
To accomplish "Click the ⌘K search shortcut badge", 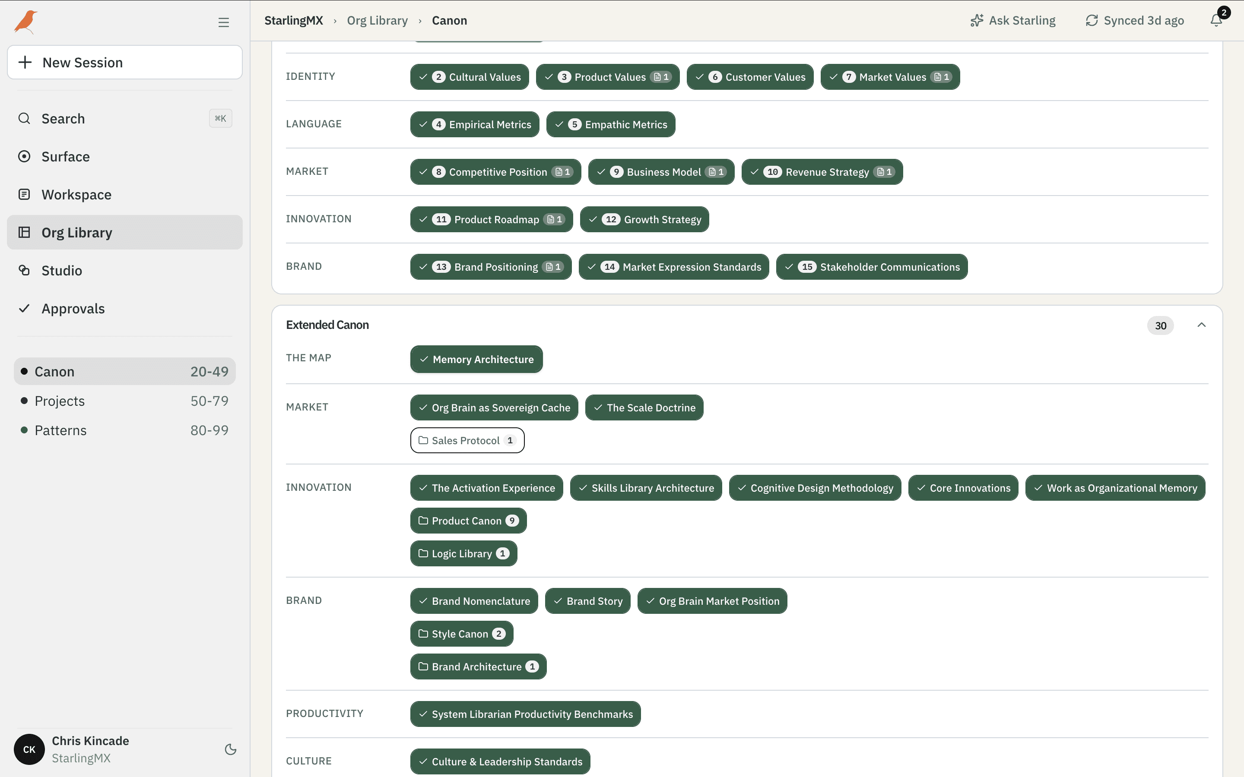I will pos(221,119).
